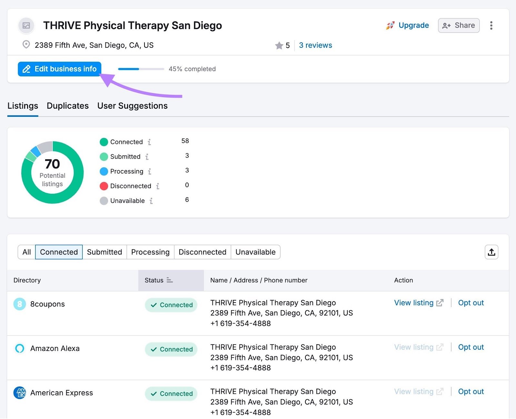Click the rocket icon next to Upgrade

coord(390,25)
